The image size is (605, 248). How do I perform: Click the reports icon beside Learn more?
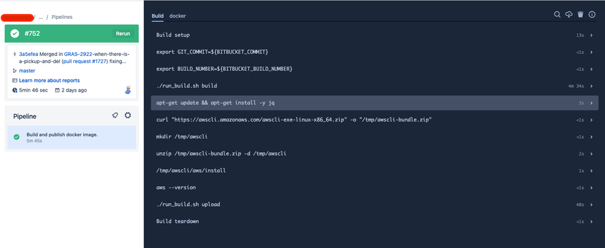tap(15, 81)
